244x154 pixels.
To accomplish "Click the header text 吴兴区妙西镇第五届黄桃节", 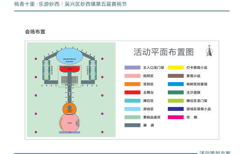I will [95, 4].
